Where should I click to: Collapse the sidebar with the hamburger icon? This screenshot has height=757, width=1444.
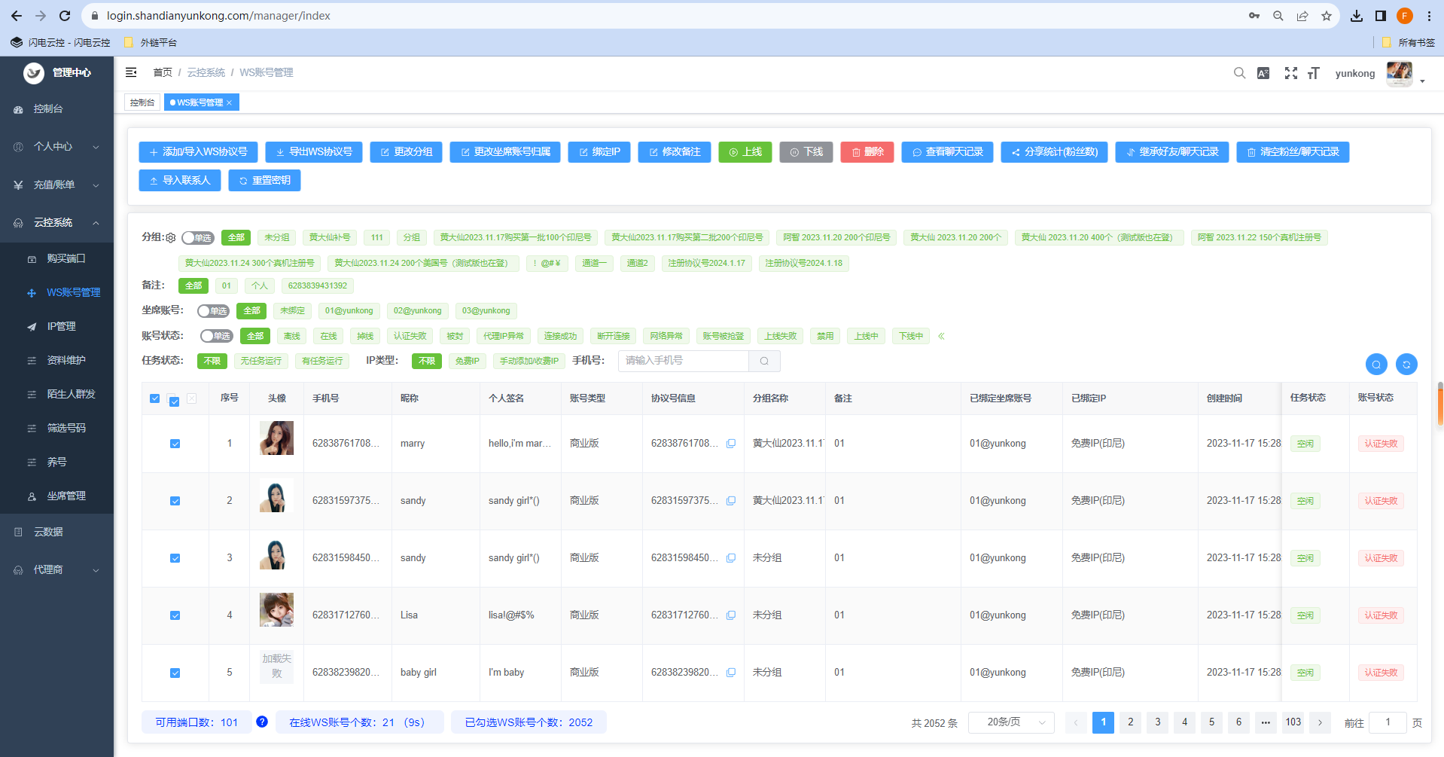click(131, 72)
